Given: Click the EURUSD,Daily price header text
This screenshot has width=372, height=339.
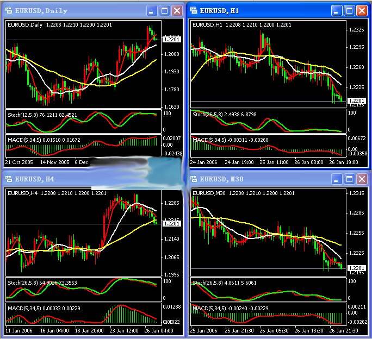Looking at the screenshot, I should [59, 24].
